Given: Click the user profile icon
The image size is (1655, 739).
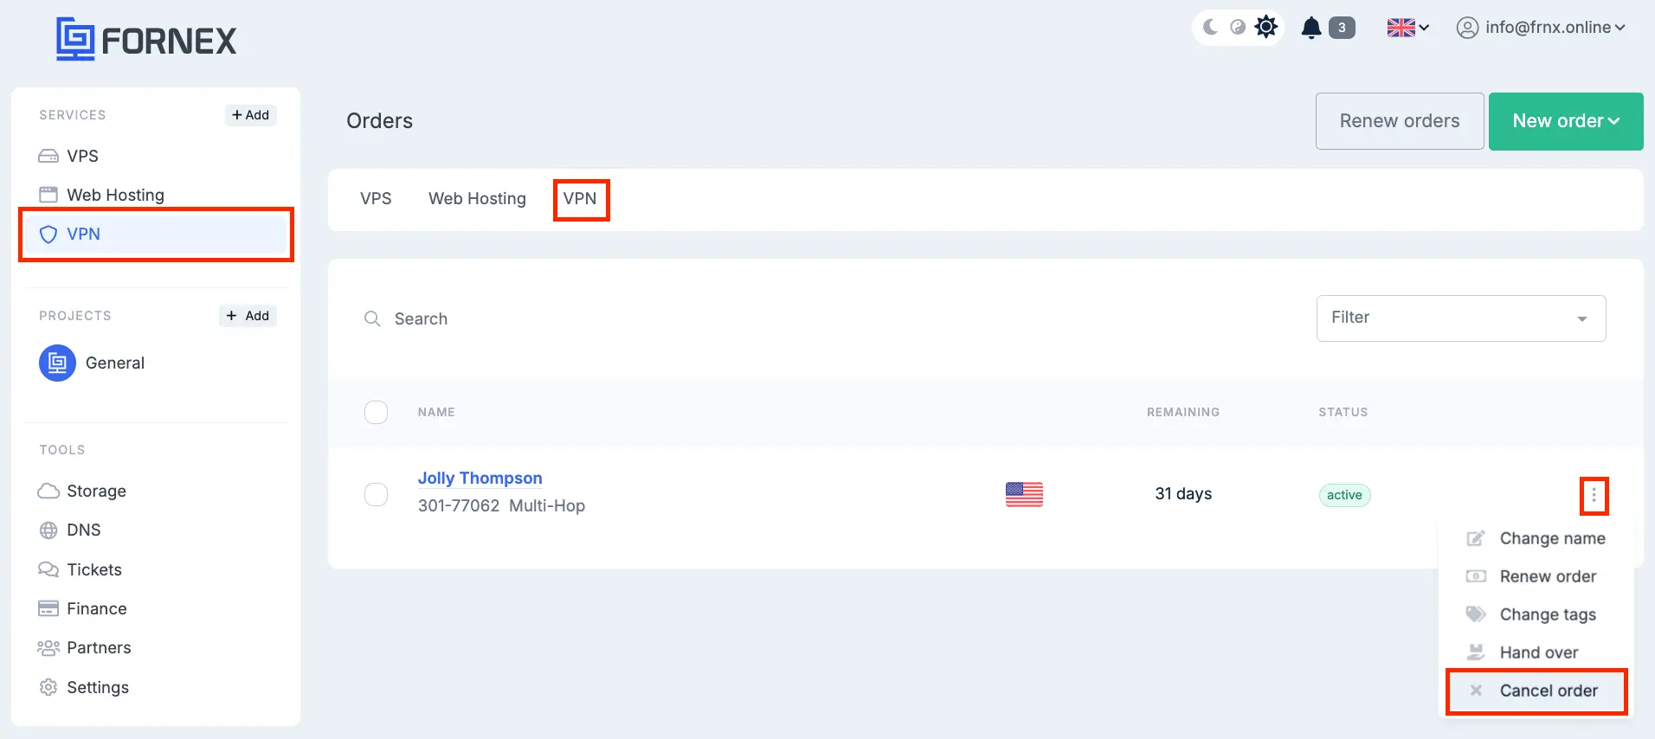Looking at the screenshot, I should click(1467, 28).
